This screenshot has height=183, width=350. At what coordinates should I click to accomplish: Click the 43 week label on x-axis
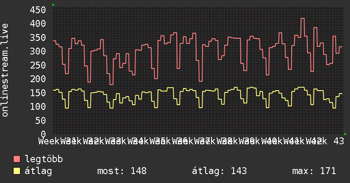(x=339, y=141)
